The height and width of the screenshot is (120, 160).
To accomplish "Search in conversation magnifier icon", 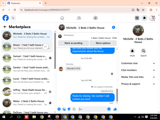I will [x=143, y=51].
